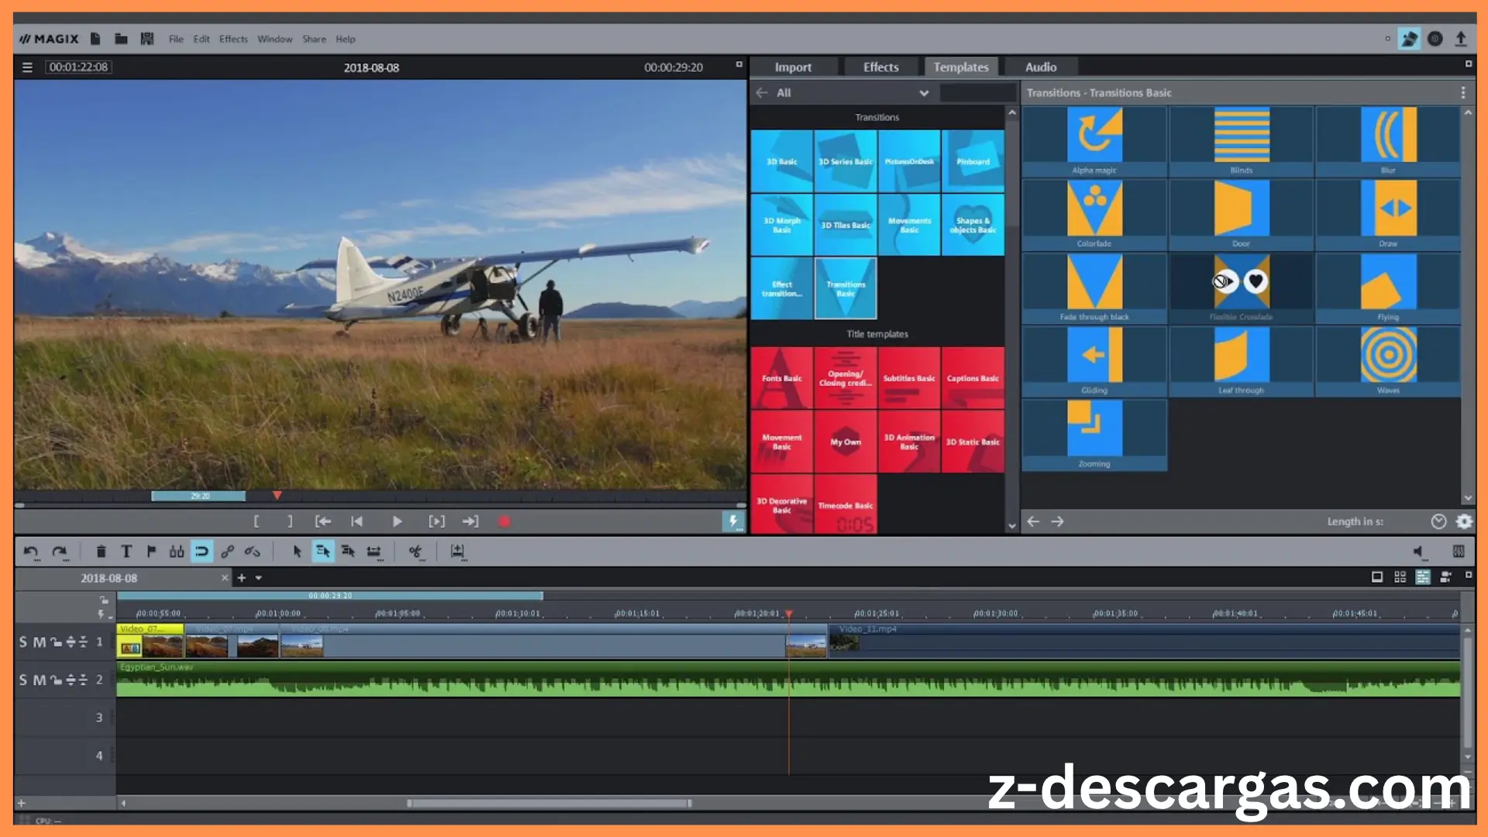This screenshot has height=837, width=1488.
Task: Click the settings gear next to Length in s
Action: (1464, 522)
